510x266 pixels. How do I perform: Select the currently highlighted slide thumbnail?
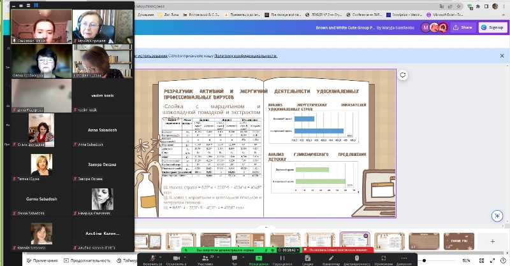coord(354,241)
